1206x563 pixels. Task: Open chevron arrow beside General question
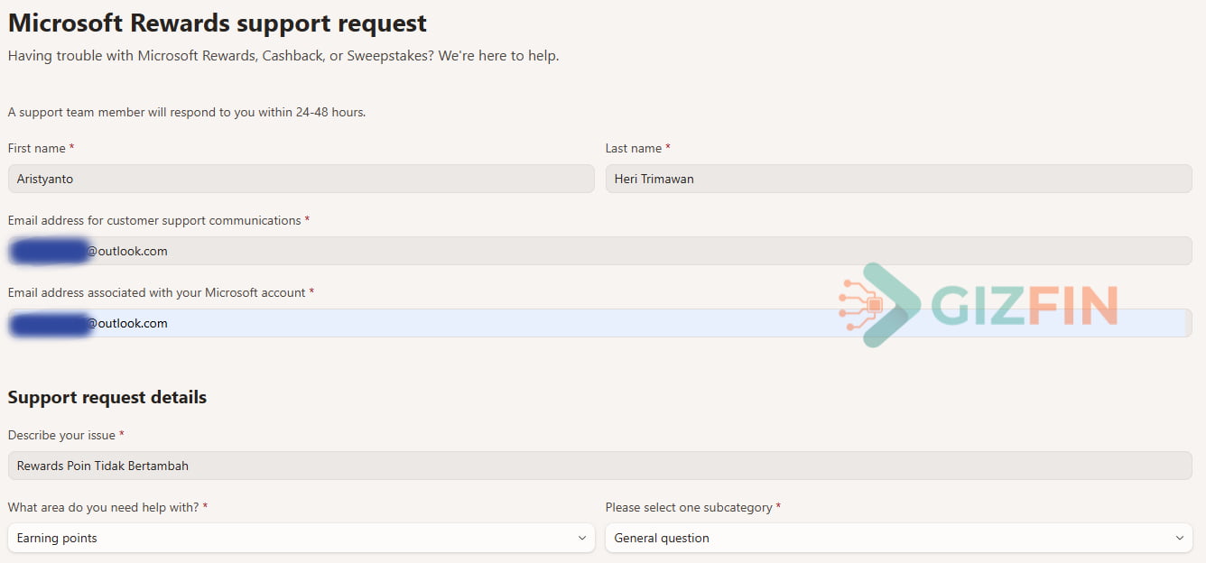pyautogui.click(x=1179, y=538)
